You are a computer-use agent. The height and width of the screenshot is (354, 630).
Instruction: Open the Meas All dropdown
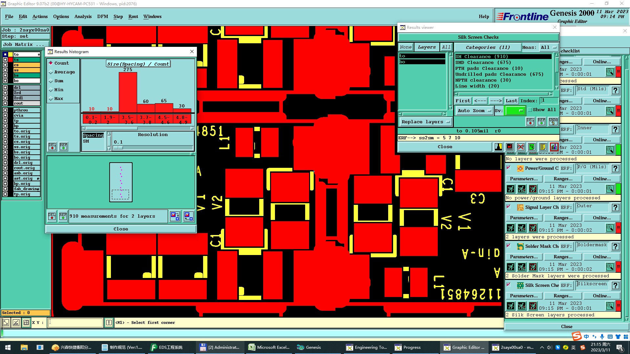tap(549, 48)
